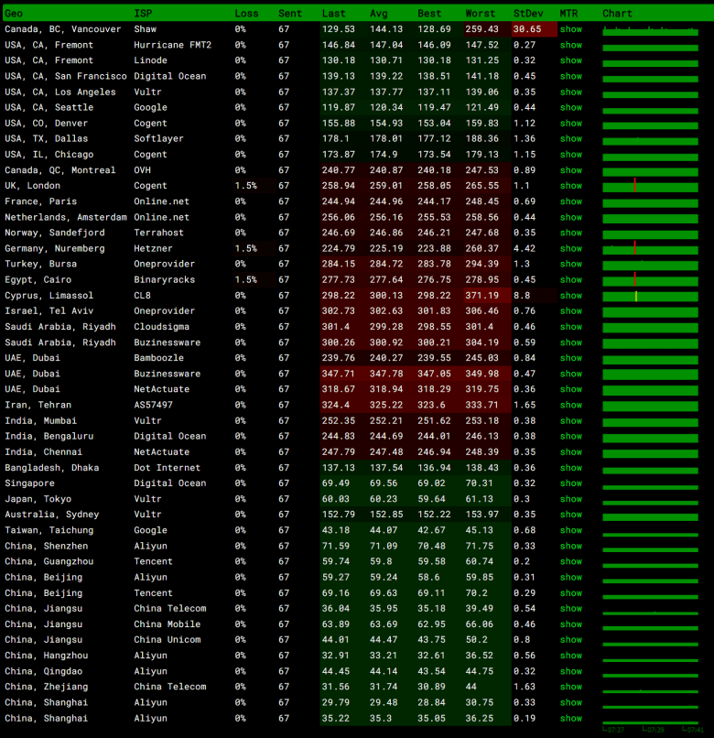The image size is (714, 738).
Task: Click show for Iran, Tehran AS57497
Action: tap(570, 405)
